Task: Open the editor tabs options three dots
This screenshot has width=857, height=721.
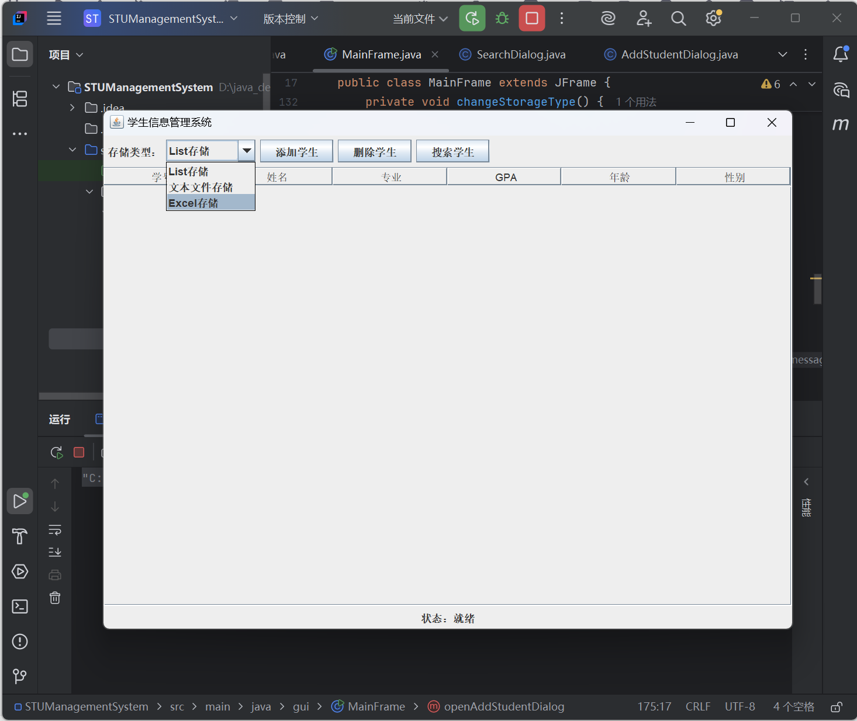Action: (x=806, y=54)
